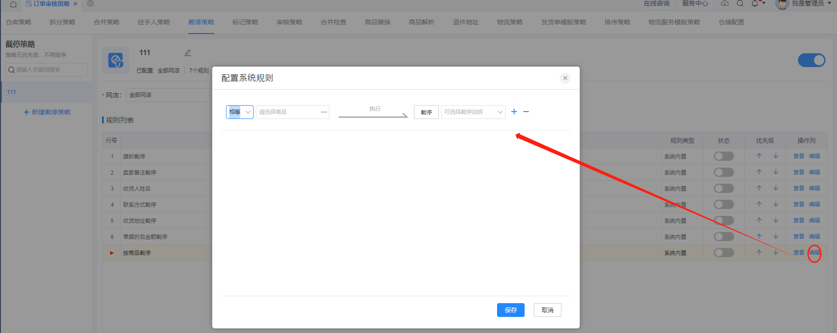This screenshot has width=837, height=333.
Task: Click the cloud download icon in header
Action: pyautogui.click(x=725, y=3)
